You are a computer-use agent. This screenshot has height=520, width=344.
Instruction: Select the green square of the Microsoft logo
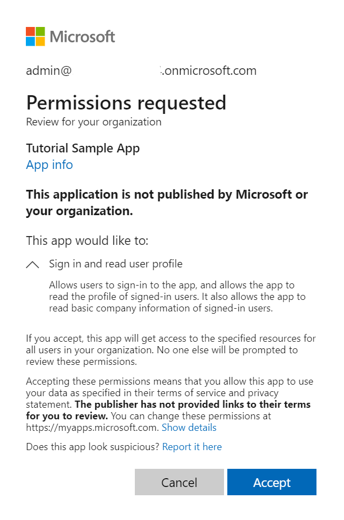point(40,31)
